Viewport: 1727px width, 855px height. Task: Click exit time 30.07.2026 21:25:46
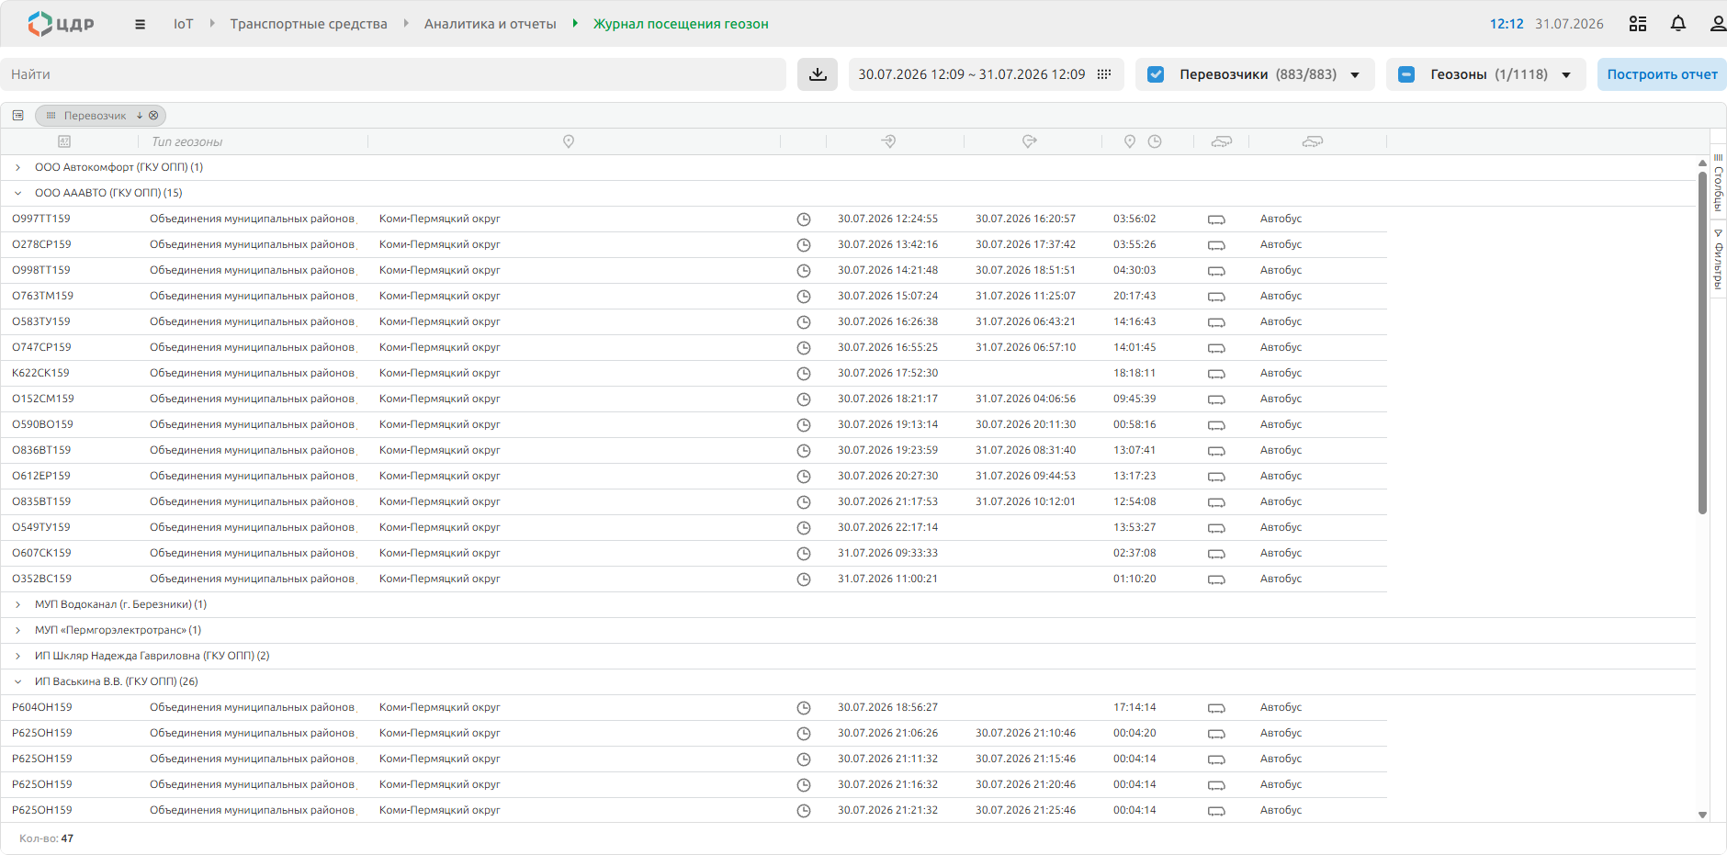click(x=1025, y=810)
